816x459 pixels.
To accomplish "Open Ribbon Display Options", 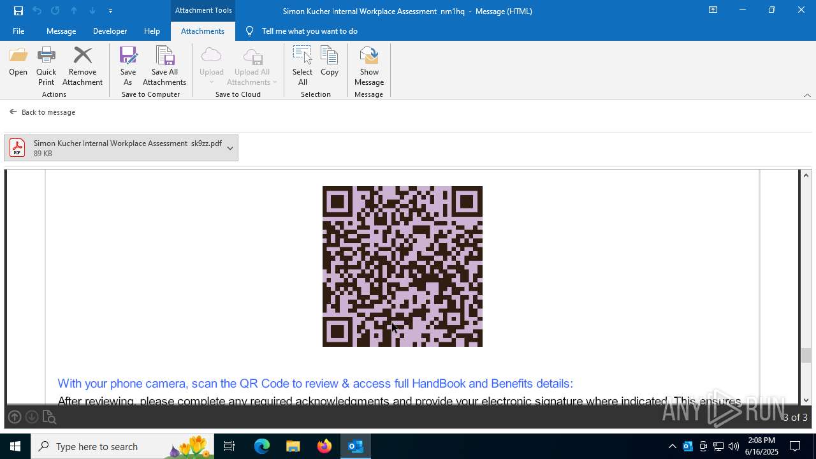I will pyautogui.click(x=713, y=10).
